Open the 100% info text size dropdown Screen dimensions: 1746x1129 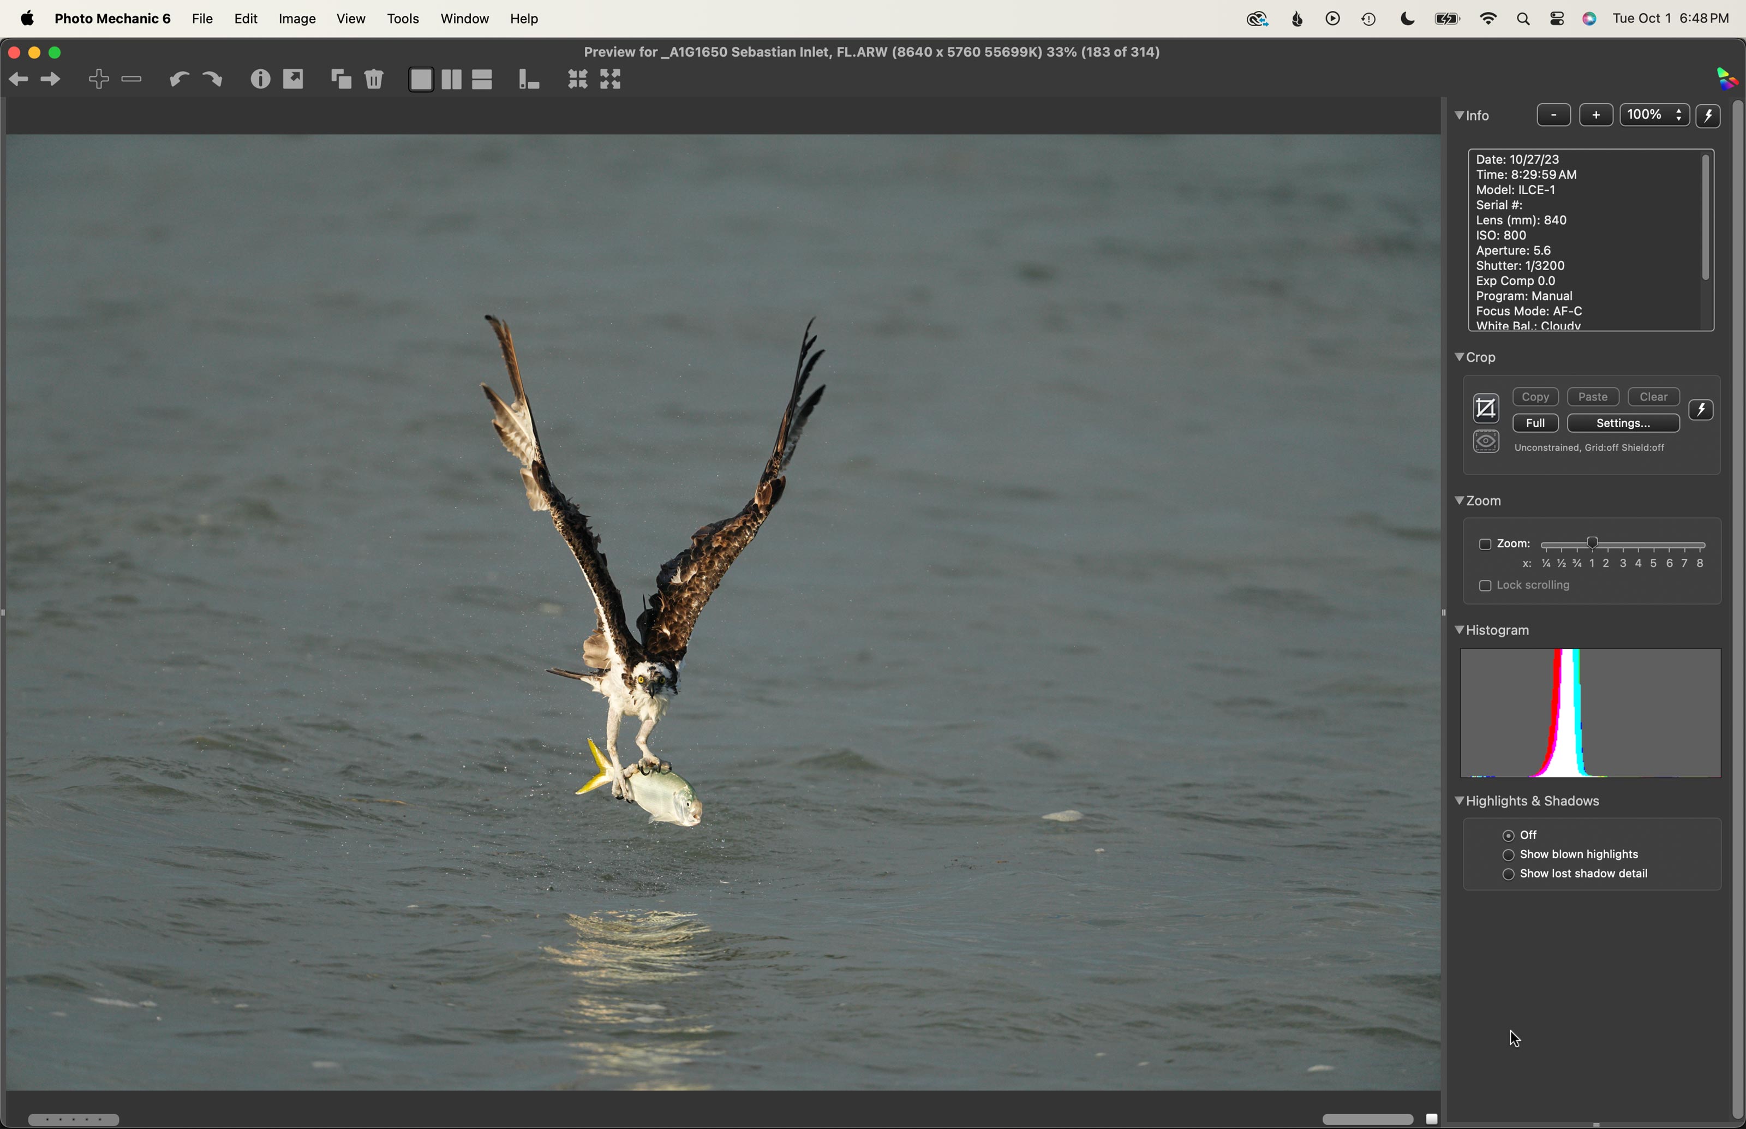tap(1654, 115)
